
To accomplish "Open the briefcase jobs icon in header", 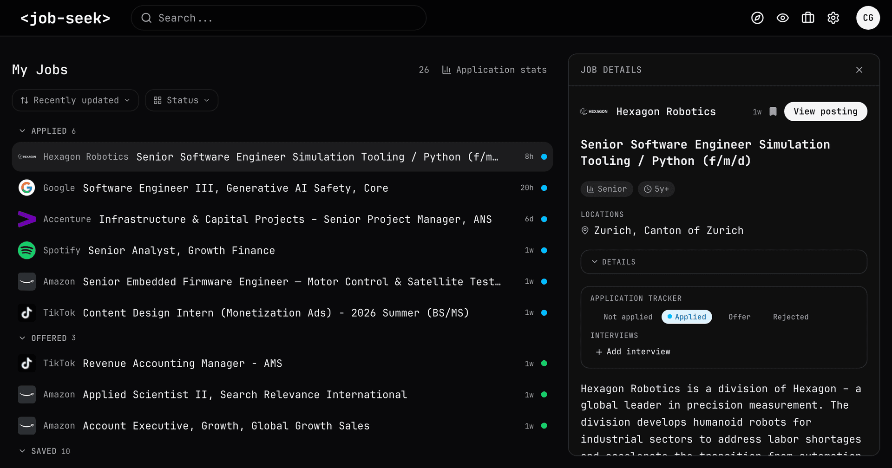I will coord(808,18).
